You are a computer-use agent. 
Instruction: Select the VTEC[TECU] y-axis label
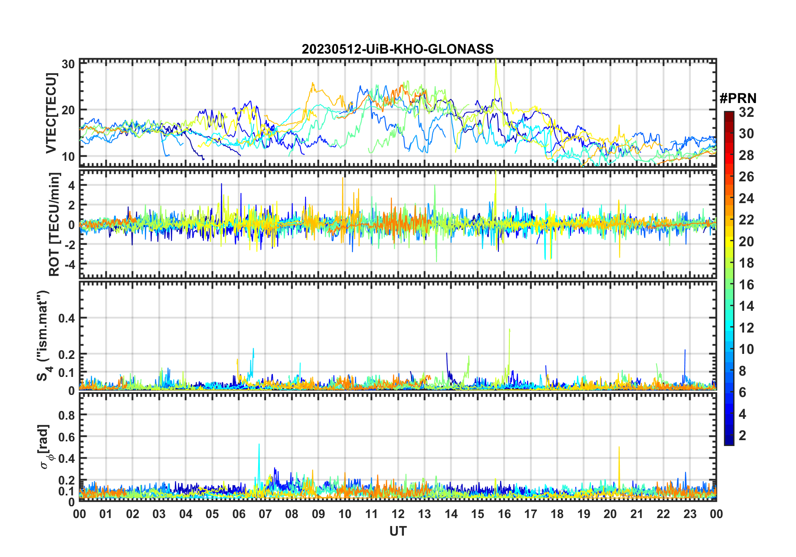(51, 113)
